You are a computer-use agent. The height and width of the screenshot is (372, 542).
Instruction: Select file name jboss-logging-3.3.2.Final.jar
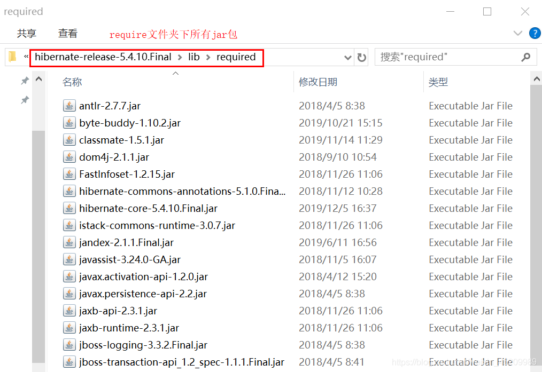tap(143, 345)
